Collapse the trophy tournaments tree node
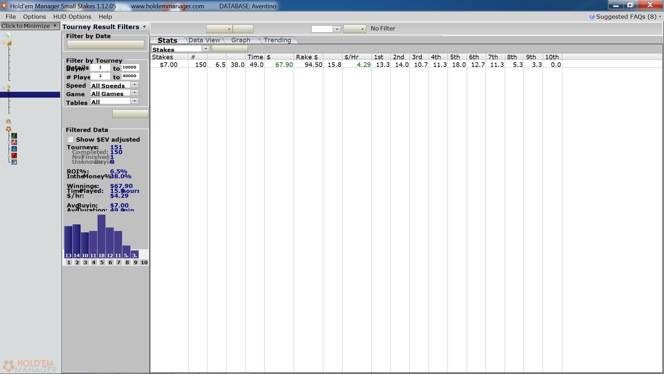The width and height of the screenshot is (664, 374). click(3, 88)
